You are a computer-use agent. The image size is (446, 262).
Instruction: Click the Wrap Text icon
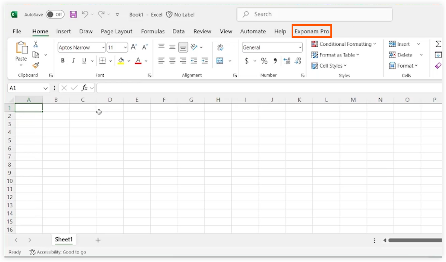tap(220, 47)
